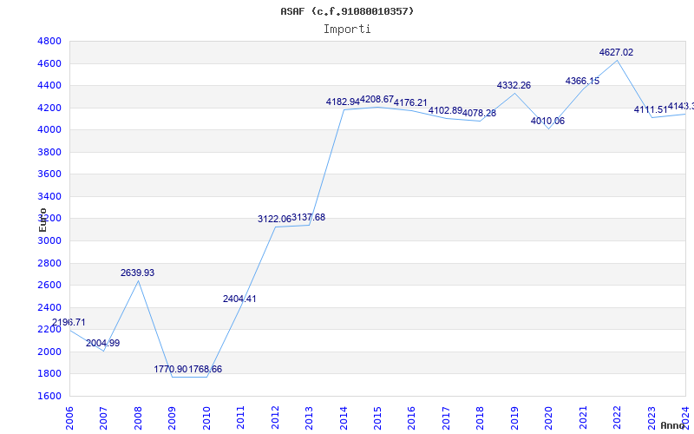This screenshot has height=434, width=694.
Task: Click y-axis value 2400
Action: coord(49,308)
